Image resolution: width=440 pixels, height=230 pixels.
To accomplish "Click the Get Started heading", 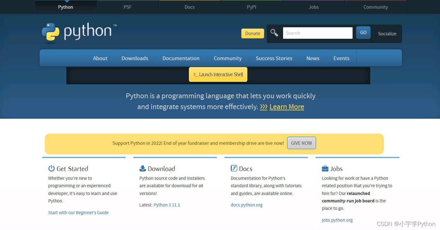I will (72, 169).
